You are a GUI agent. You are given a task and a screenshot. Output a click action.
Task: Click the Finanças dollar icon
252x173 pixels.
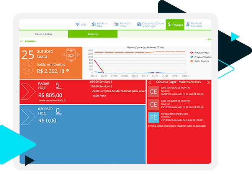coord(169,24)
